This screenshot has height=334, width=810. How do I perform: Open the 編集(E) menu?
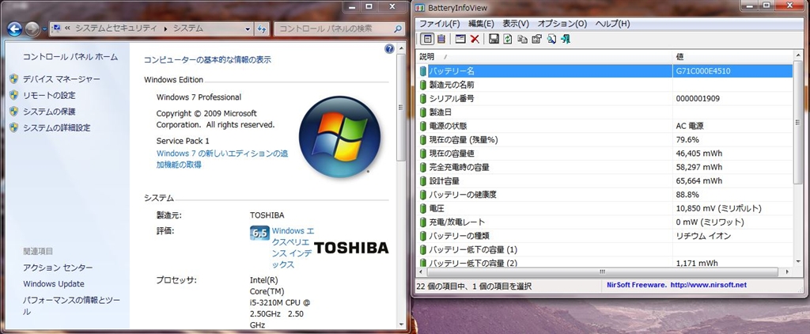coord(481,24)
